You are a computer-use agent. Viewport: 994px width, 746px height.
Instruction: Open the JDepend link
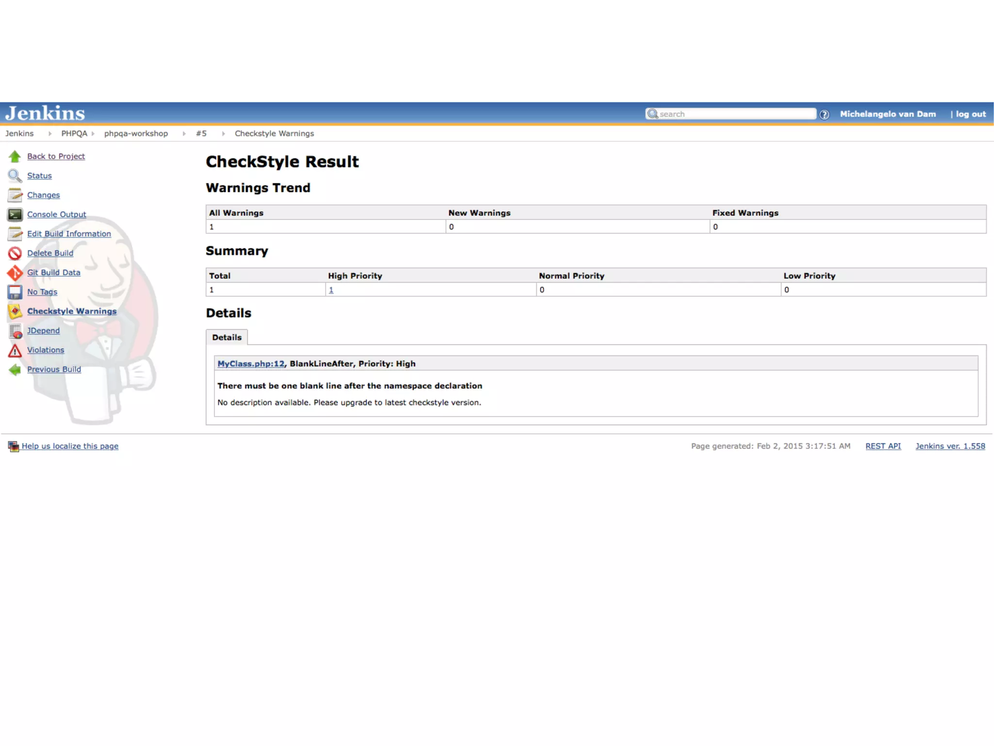pos(44,331)
